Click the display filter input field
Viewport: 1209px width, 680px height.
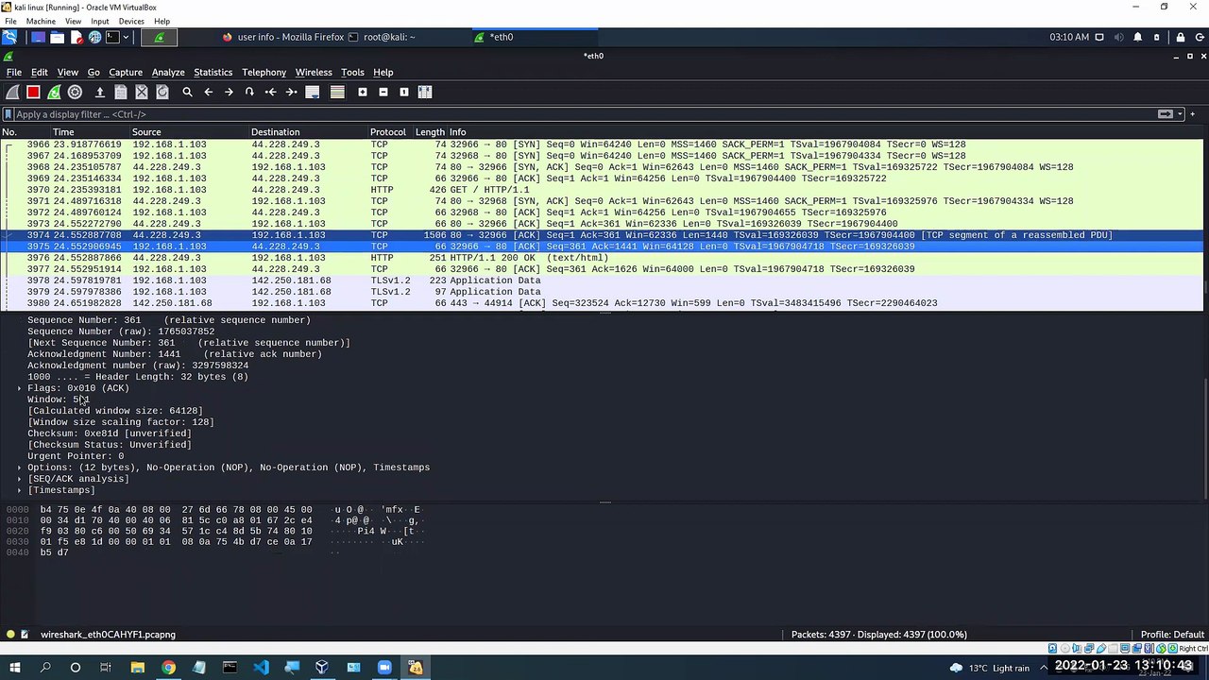tap(586, 114)
